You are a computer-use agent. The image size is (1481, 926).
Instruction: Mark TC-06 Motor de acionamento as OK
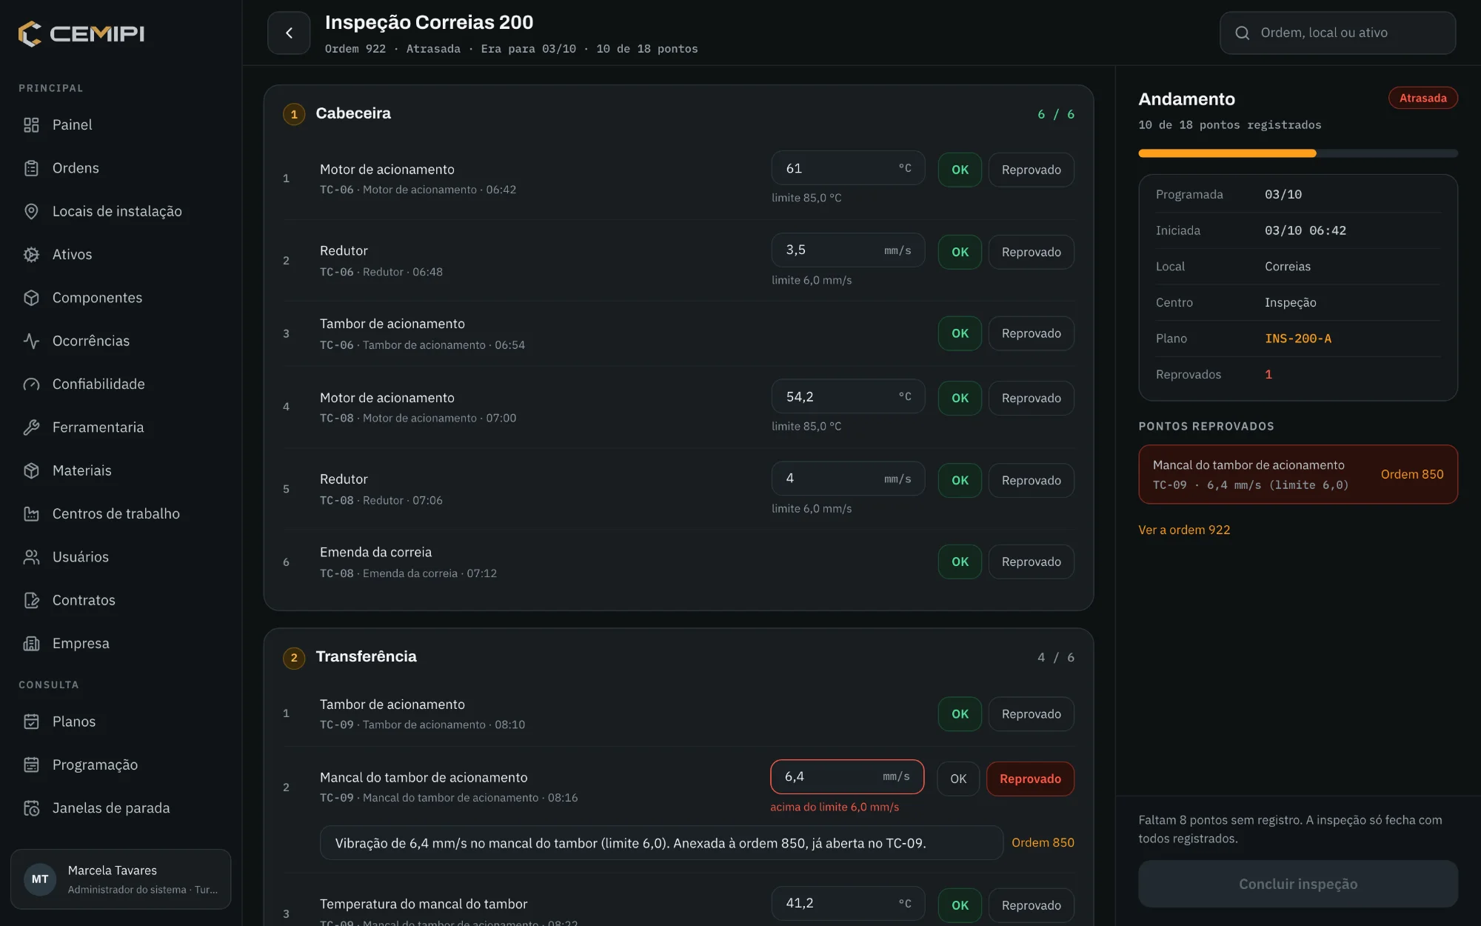click(x=960, y=170)
